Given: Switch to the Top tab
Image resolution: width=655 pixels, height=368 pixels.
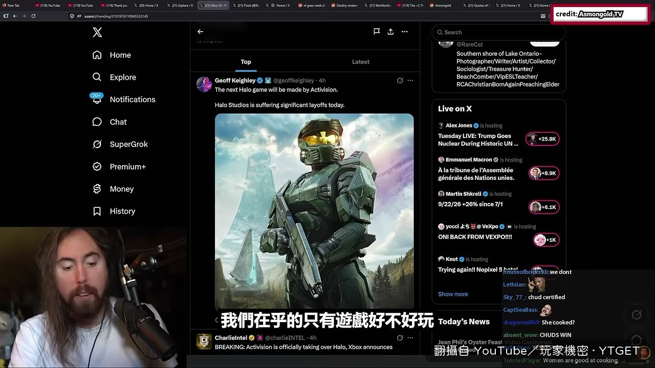Looking at the screenshot, I should [246, 62].
